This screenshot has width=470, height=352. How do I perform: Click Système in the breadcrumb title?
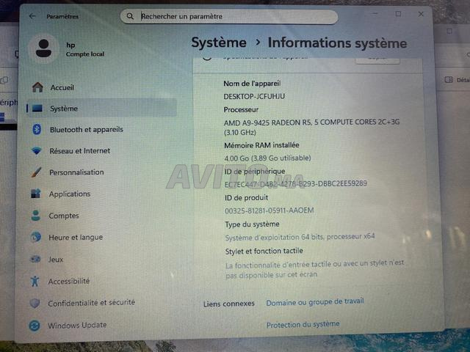[x=219, y=43]
